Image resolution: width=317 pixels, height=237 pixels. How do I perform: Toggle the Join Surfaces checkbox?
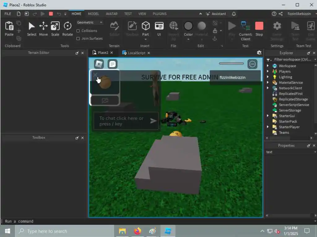(x=78, y=39)
